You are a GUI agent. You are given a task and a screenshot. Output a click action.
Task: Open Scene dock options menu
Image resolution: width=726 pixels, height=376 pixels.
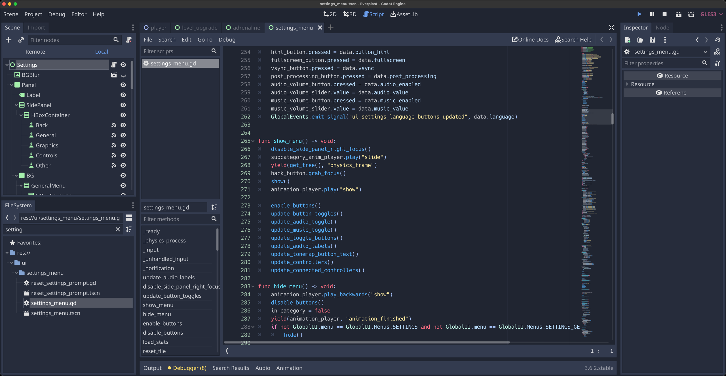[133, 28]
